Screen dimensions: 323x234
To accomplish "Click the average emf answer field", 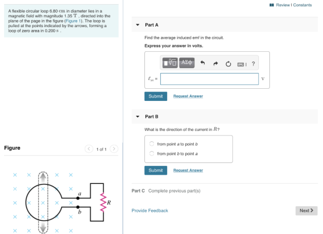I will coord(209,79).
